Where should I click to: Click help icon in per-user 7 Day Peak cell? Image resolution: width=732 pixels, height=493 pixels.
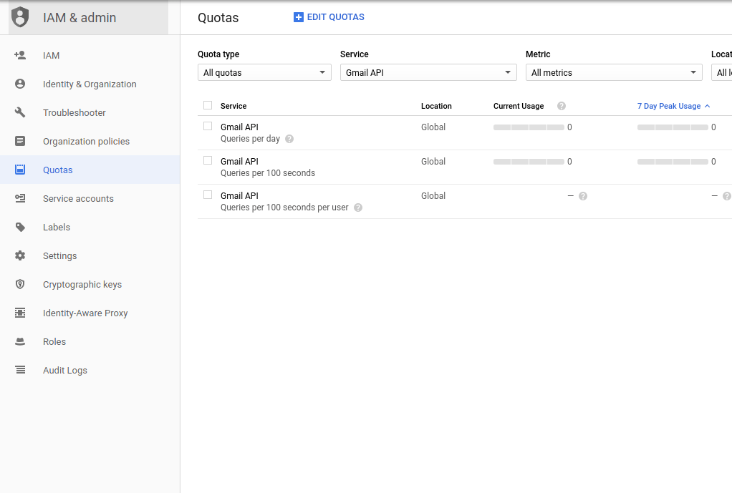click(x=727, y=196)
